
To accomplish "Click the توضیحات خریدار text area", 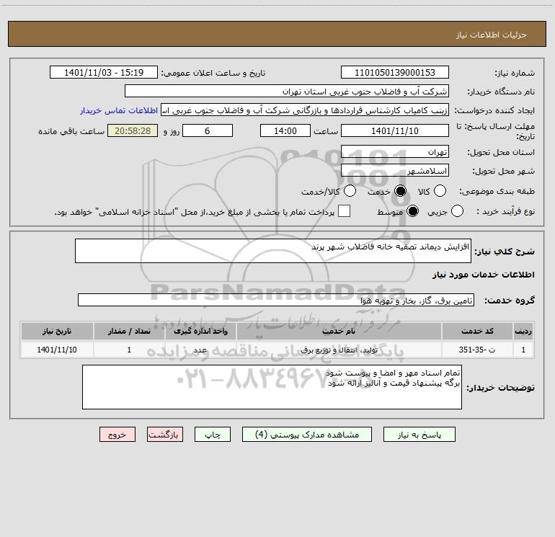I will click(x=272, y=387).
